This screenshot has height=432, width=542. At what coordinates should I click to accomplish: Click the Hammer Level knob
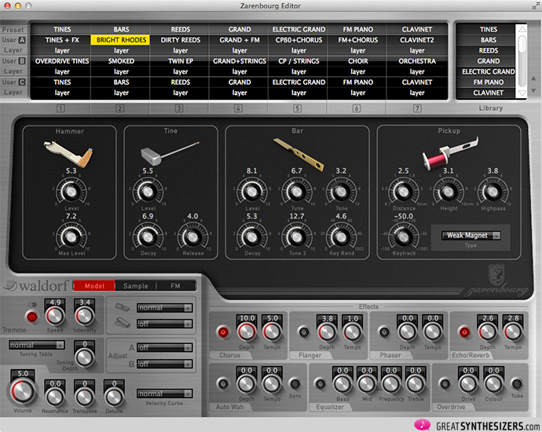[x=71, y=191]
